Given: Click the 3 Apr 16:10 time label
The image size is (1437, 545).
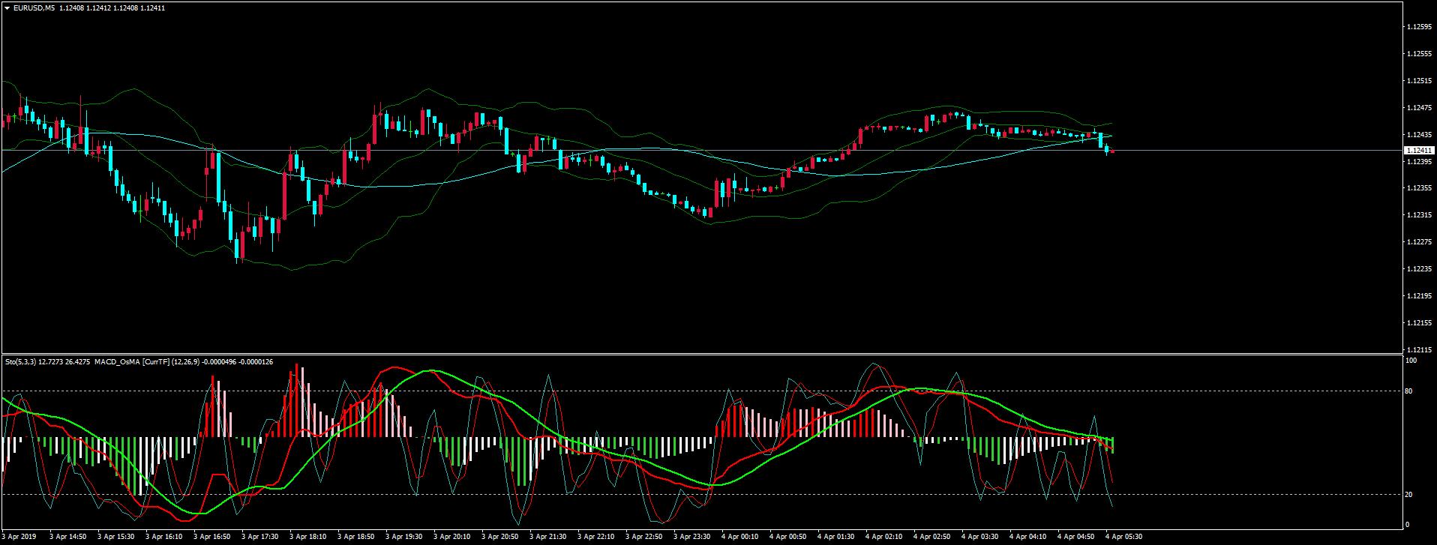Looking at the screenshot, I should [163, 537].
